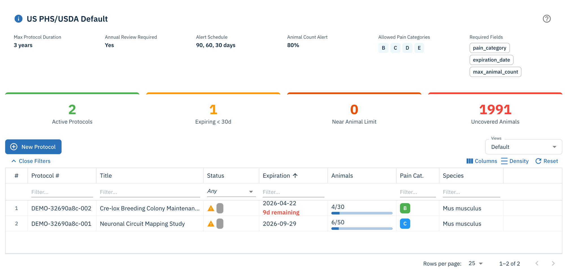The image size is (565, 269).
Task: Click the pain category B badge on row 1
Action: (x=405, y=208)
